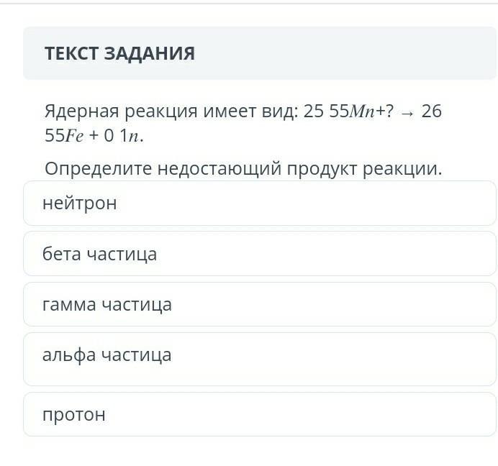Click the number "26" in the equation
This screenshot has width=498, height=466.
pos(431,113)
